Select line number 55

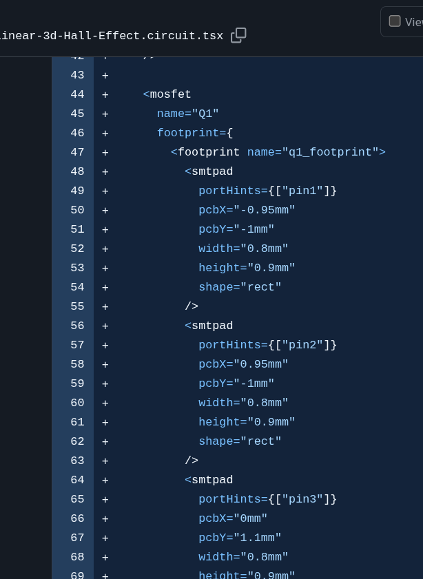77,306
